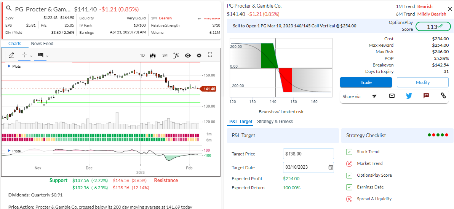454x209 pixels.
Task: Click the Strategy Checklist header
Action: click(x=366, y=136)
